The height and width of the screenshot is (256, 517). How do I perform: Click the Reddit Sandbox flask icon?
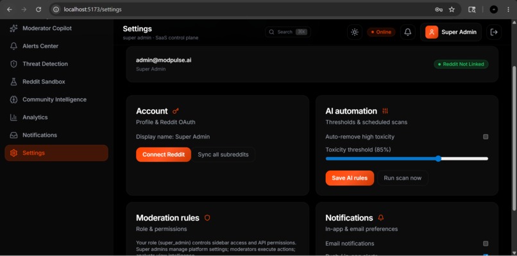pos(13,82)
